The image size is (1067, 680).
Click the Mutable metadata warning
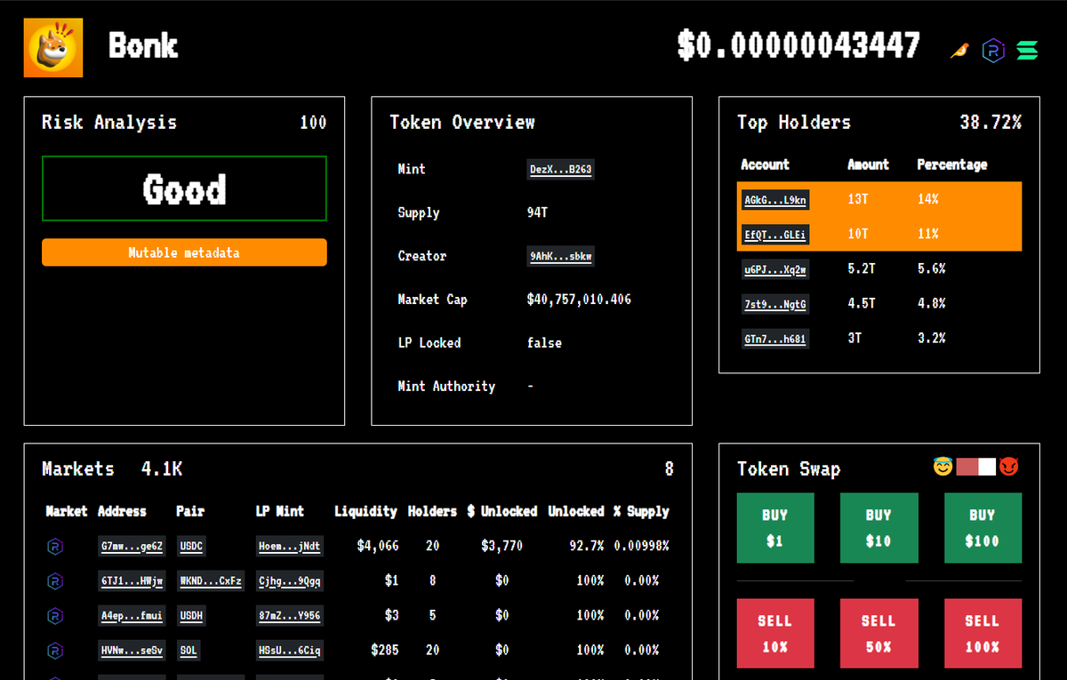point(184,252)
